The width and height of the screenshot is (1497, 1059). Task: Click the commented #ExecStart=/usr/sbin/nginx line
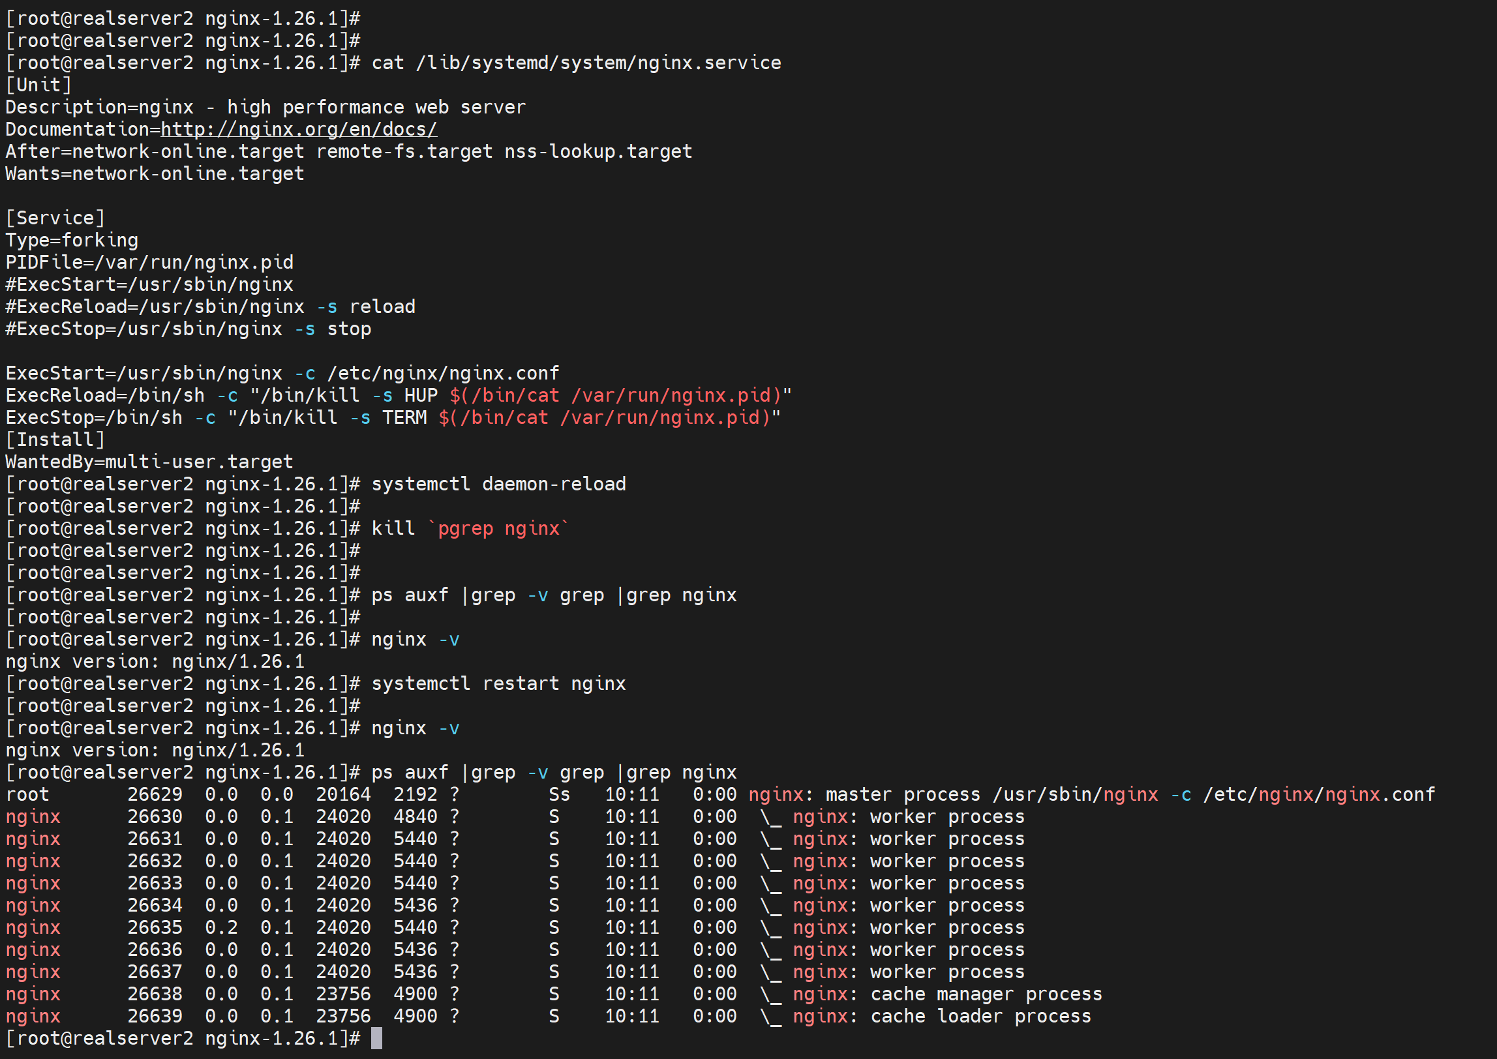pyautogui.click(x=149, y=284)
